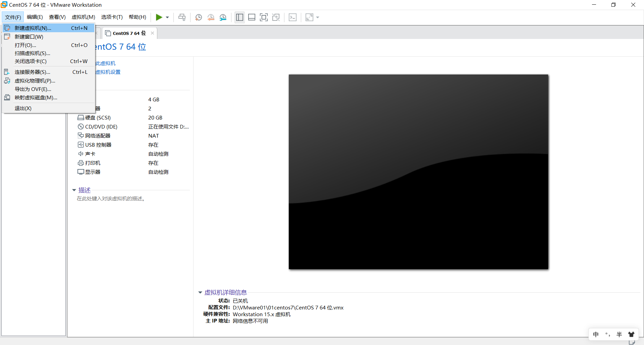The width and height of the screenshot is (644, 345).
Task: Select 映射虚拟磁盘(M)... menu entry
Action: tap(49, 97)
